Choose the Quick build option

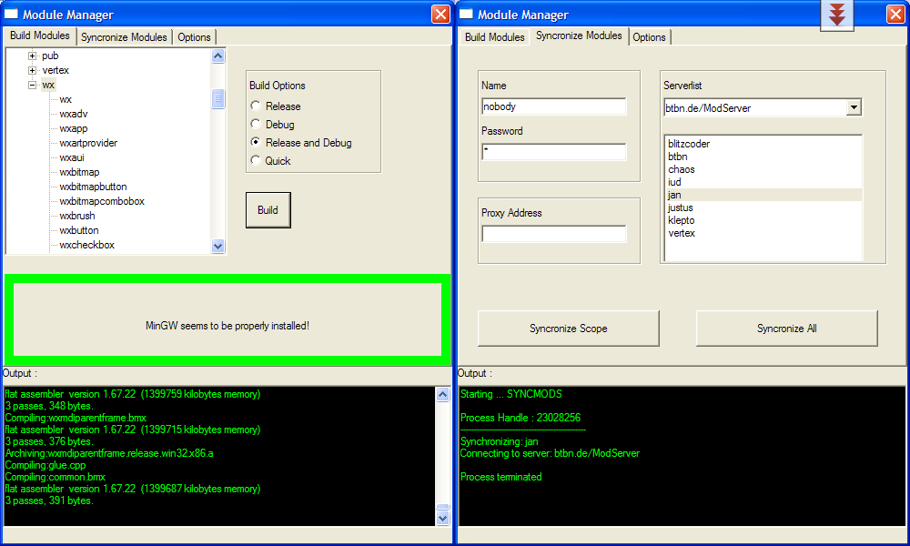[256, 161]
